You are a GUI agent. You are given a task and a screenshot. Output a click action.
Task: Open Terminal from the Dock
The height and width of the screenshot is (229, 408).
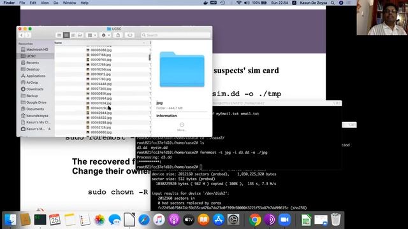tap(40, 219)
